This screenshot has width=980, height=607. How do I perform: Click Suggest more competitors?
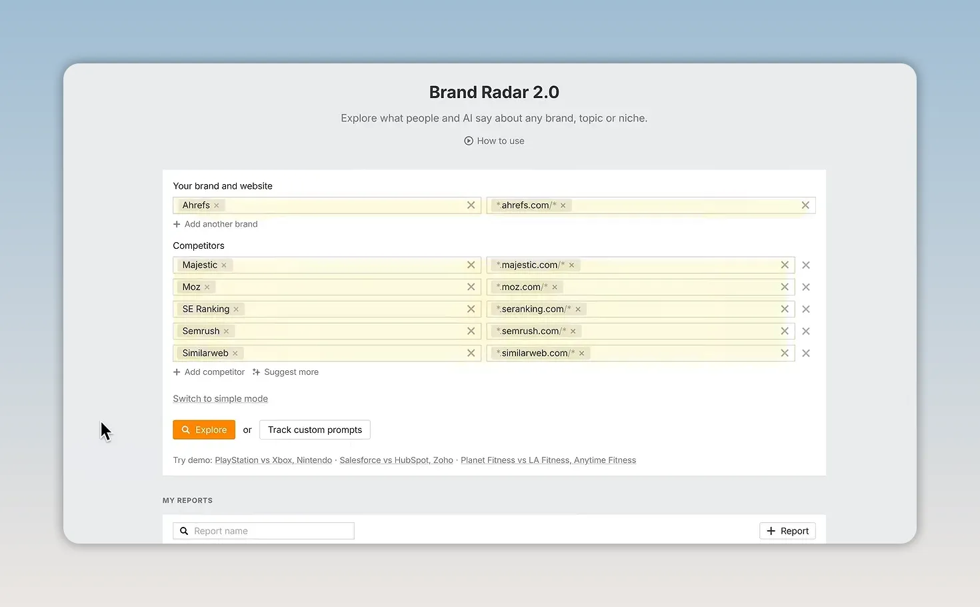285,372
